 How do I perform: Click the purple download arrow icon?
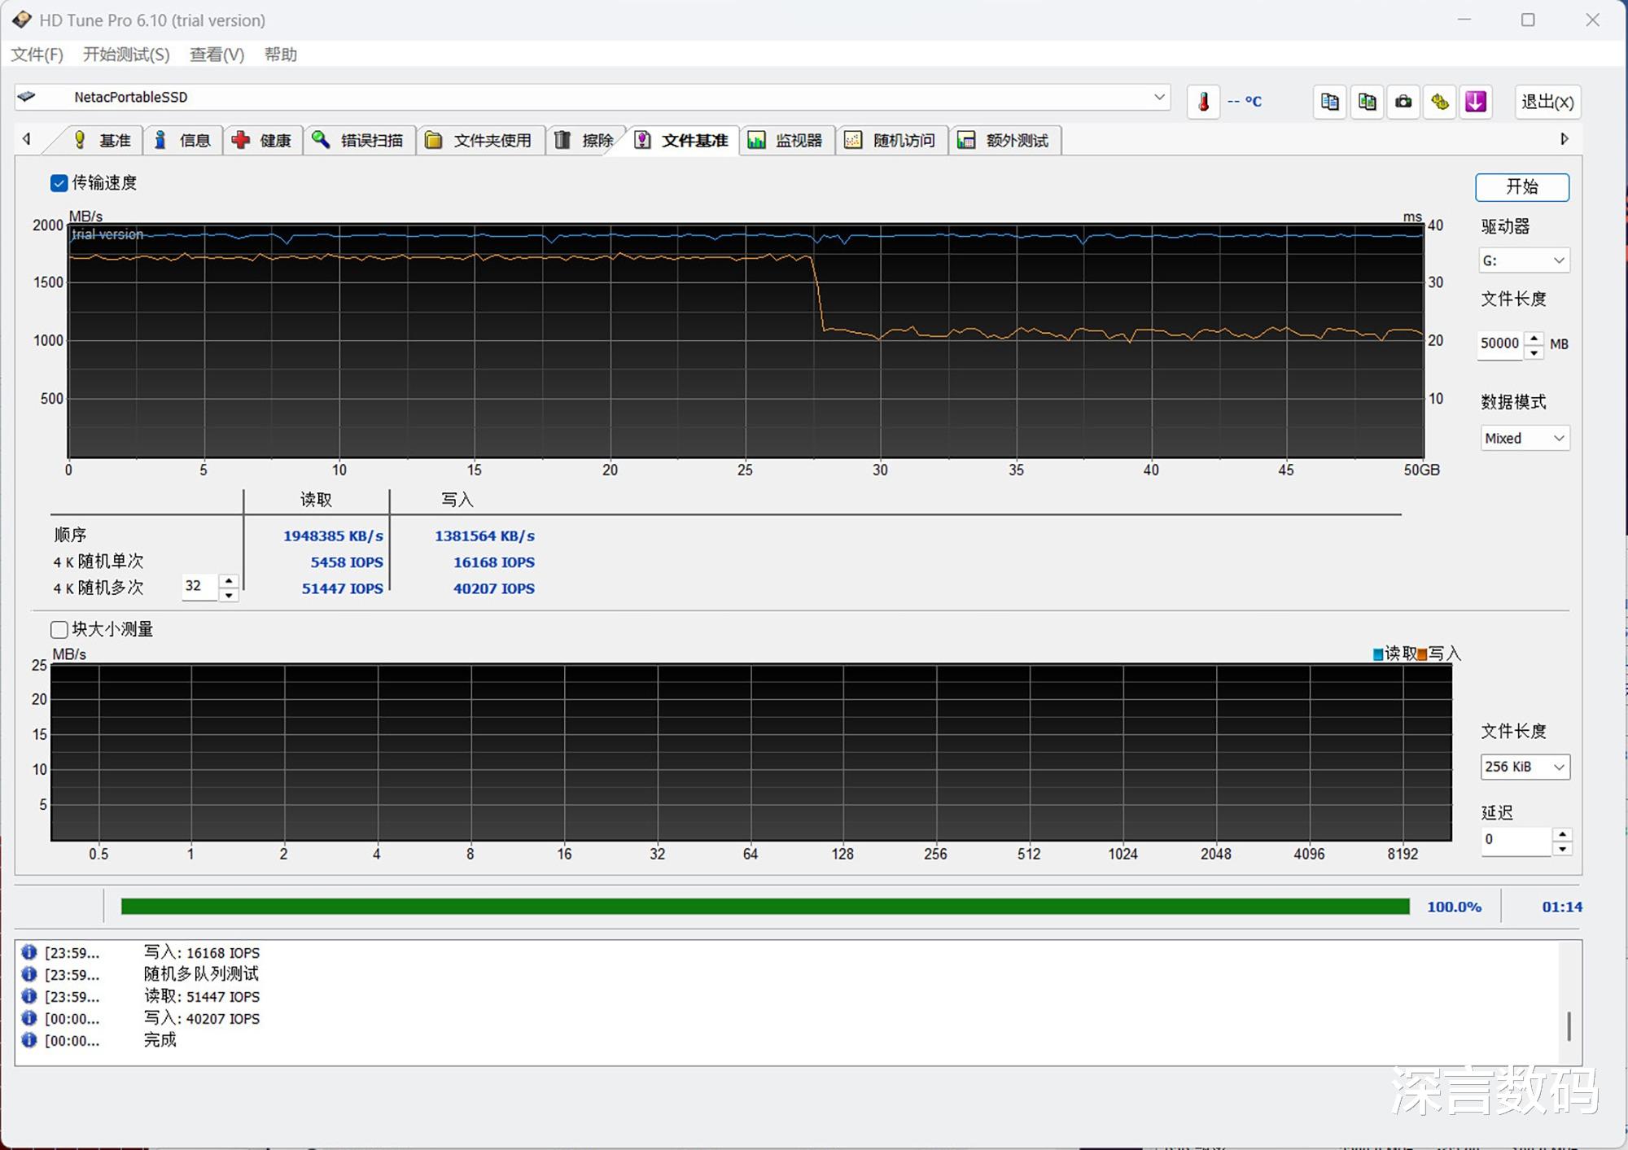coord(1476,102)
